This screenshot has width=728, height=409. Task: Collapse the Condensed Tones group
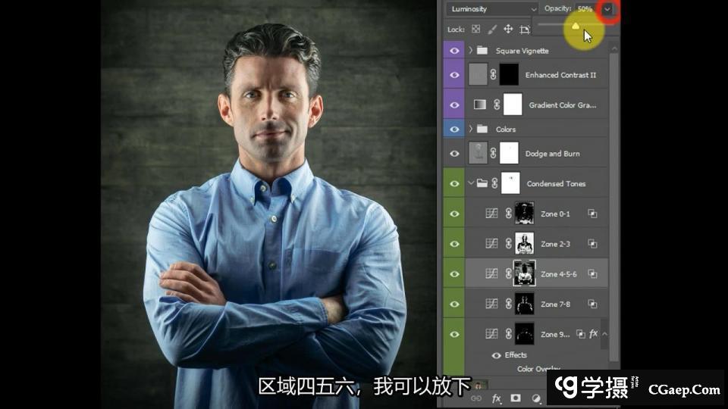pos(471,183)
